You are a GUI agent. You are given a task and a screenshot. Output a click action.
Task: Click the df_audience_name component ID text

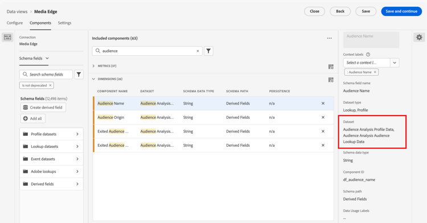(x=359, y=180)
